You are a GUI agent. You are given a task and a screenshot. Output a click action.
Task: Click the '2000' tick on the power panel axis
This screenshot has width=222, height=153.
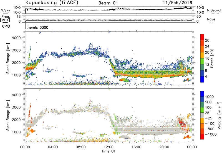pos(16,62)
